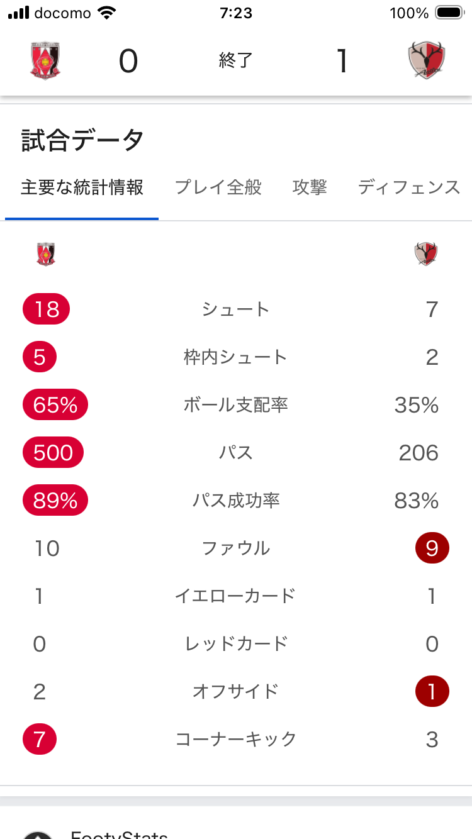Tap the ボール支配率 stat label

(236, 405)
